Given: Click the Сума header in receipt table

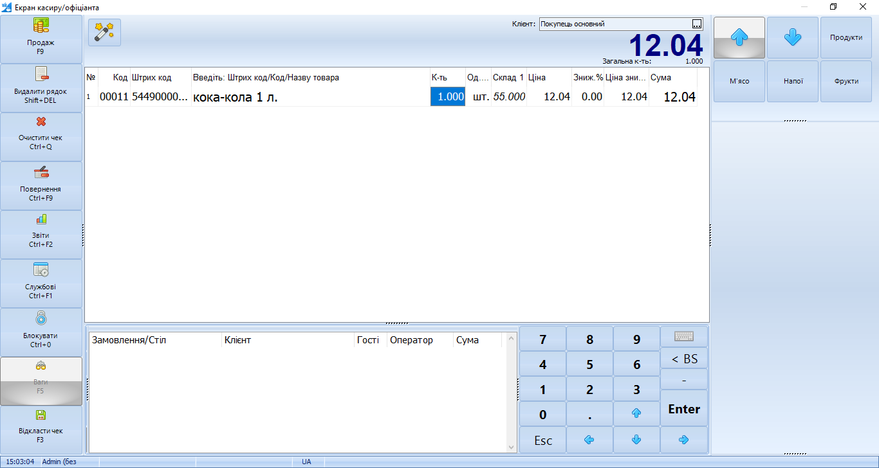Looking at the screenshot, I should point(672,77).
